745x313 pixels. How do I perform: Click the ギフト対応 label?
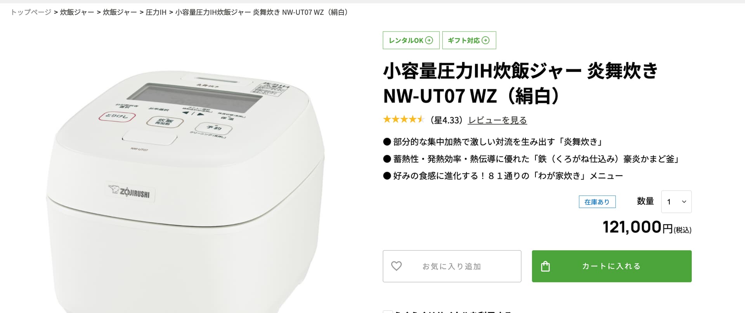[464, 40]
